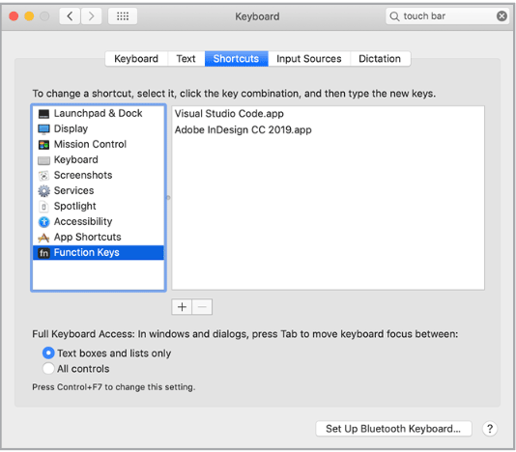The width and height of the screenshot is (516, 452).
Task: Select the Accessibility category
Action: tap(98, 221)
